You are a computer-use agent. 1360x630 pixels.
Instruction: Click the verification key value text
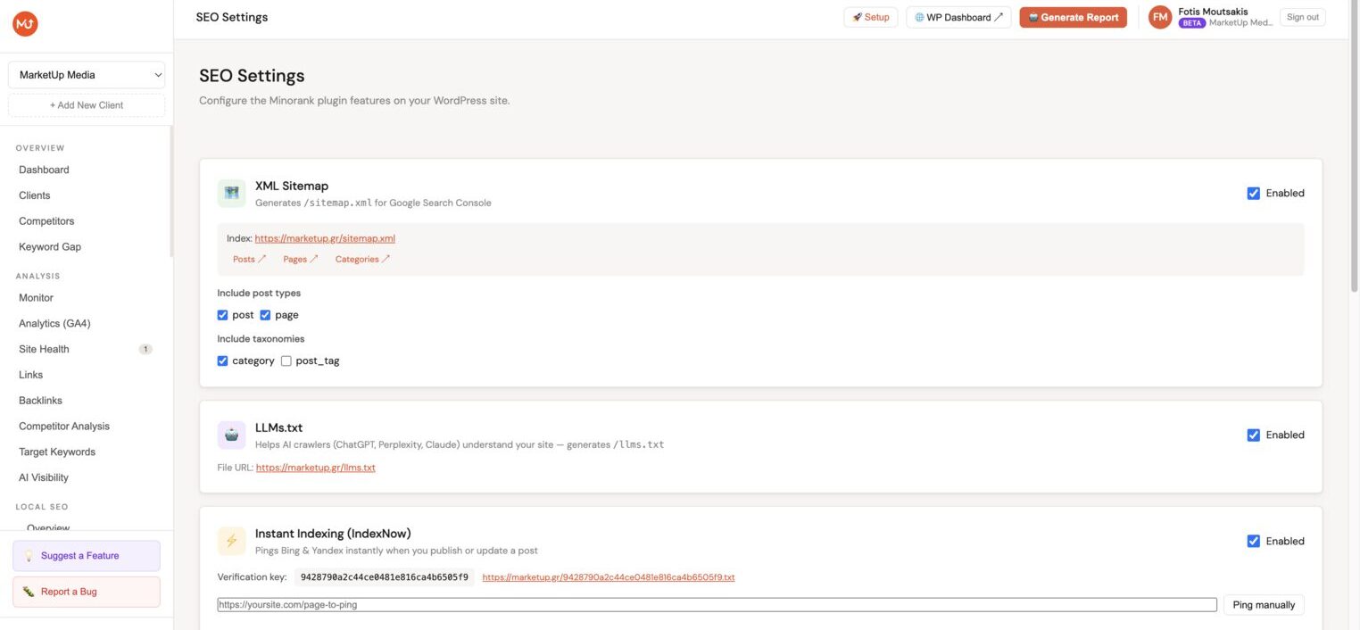(x=385, y=577)
